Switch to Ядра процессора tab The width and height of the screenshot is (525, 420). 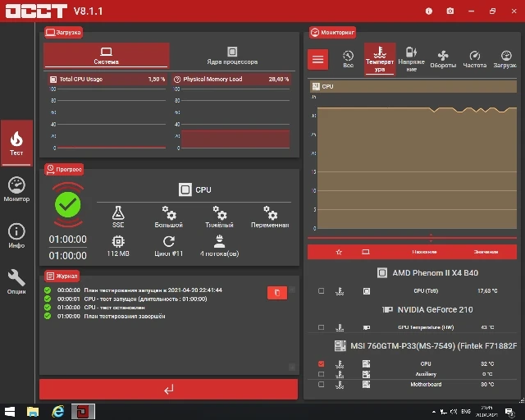pos(232,56)
